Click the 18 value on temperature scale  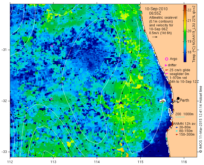coord(189,52)
